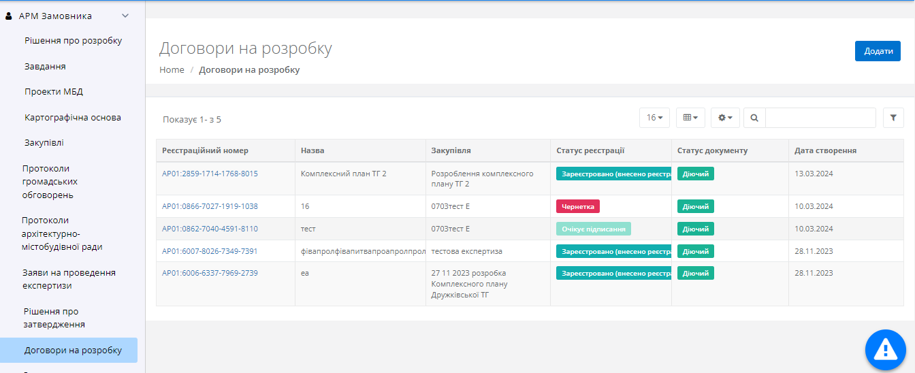Click the Home breadcrumb link
This screenshot has height=373, width=915.
coord(172,69)
